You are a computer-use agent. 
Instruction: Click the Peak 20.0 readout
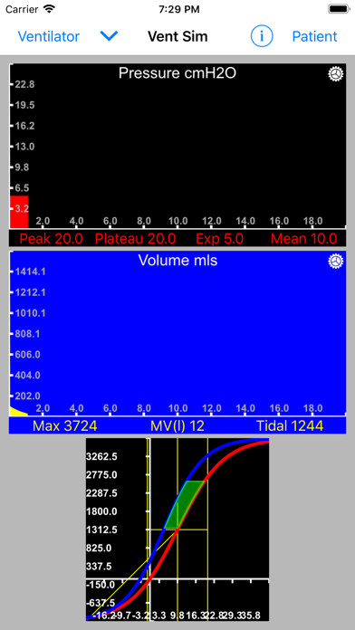click(x=51, y=239)
